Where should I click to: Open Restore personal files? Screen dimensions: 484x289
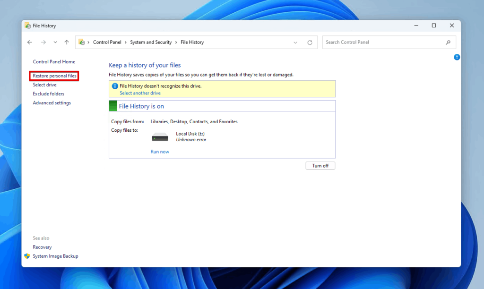54,76
